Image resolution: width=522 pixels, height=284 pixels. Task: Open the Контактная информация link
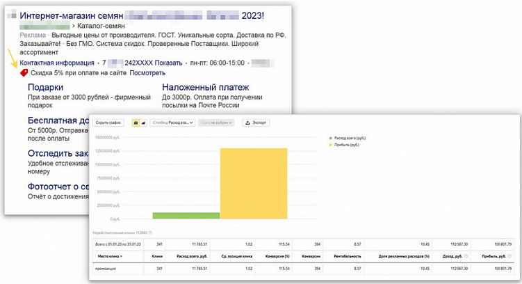(x=57, y=63)
